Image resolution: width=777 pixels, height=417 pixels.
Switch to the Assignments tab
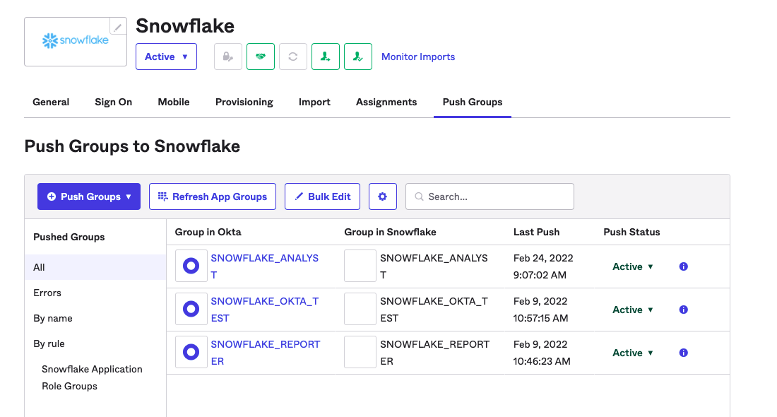click(386, 102)
